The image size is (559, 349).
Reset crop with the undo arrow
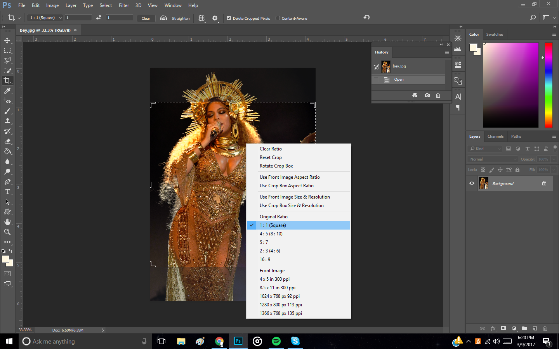(366, 17)
